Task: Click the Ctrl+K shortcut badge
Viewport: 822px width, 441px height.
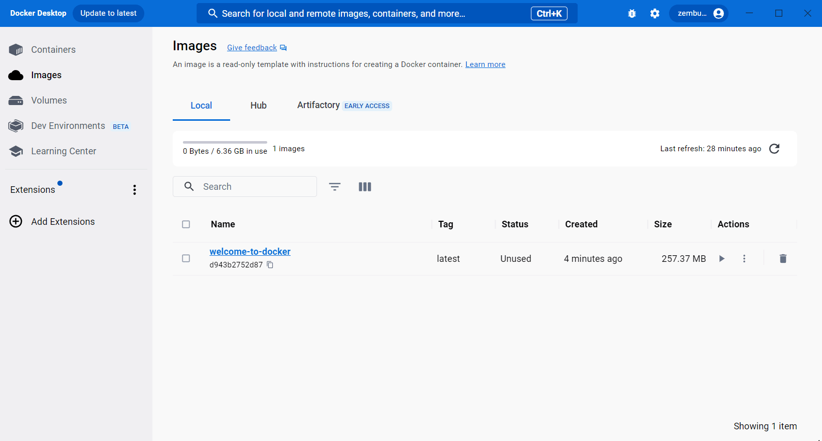Action: pos(549,14)
